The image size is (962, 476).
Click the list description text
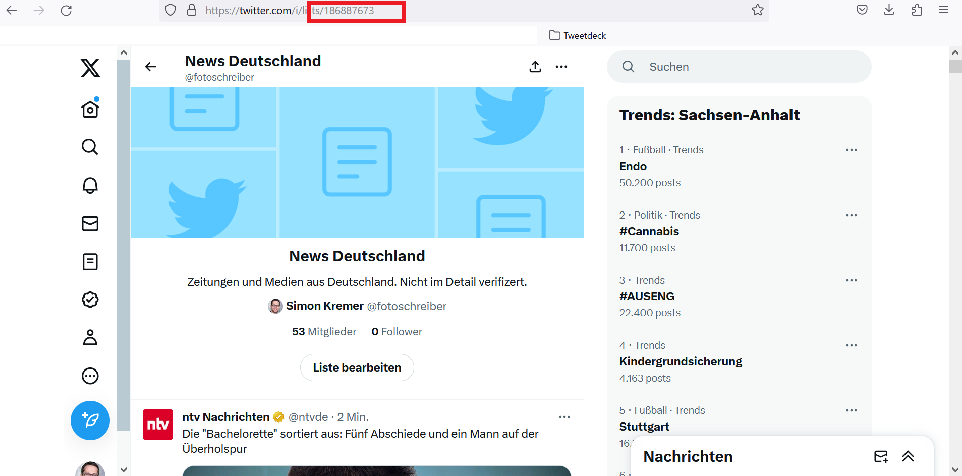(357, 282)
